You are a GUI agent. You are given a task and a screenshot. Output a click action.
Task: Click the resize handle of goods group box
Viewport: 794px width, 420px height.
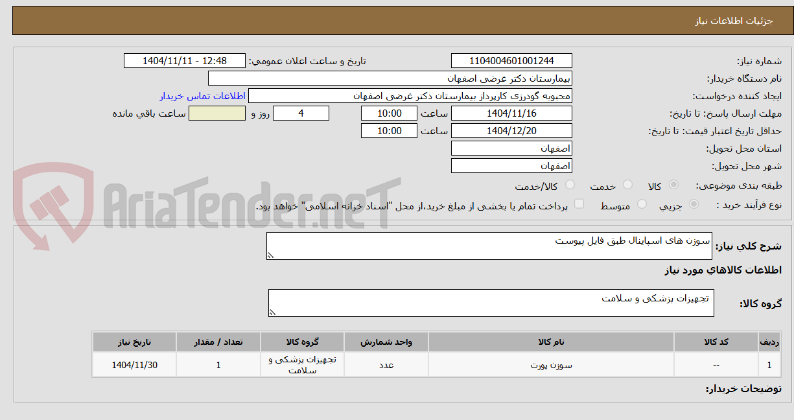tap(273, 312)
